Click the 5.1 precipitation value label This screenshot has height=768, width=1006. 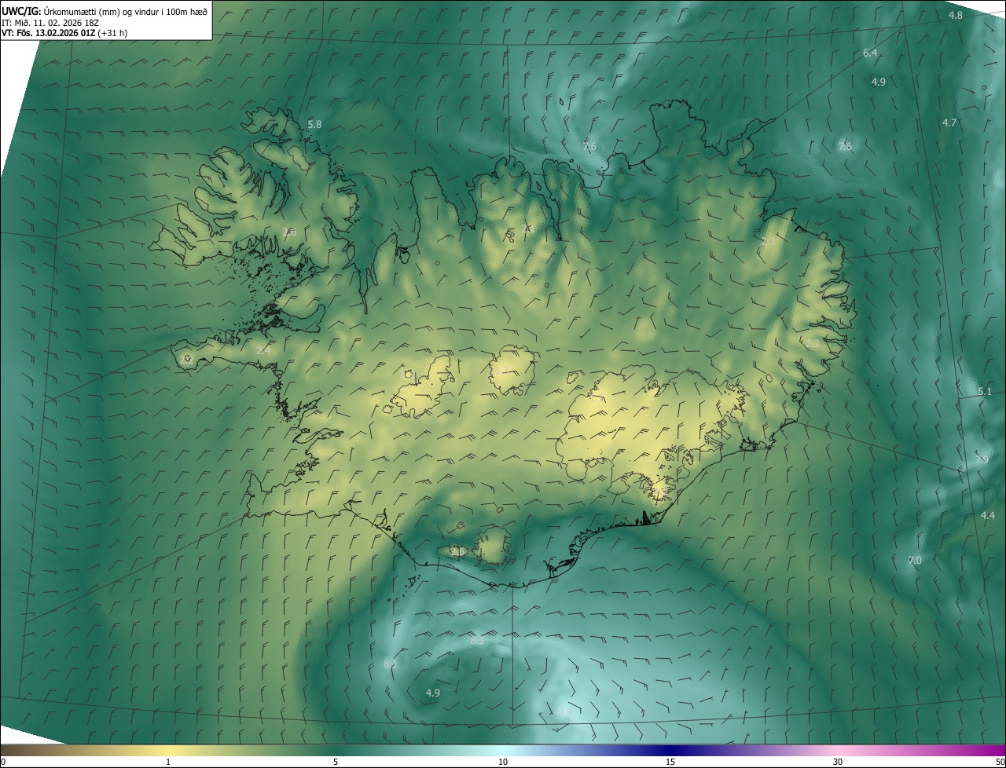tap(985, 391)
